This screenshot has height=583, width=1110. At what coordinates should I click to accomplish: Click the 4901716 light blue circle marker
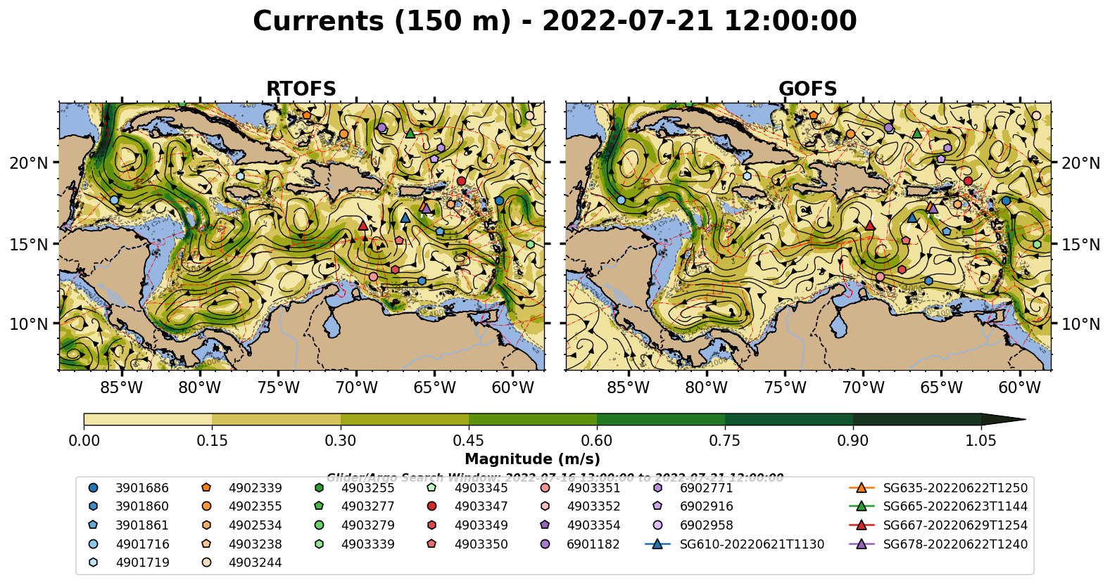(93, 544)
